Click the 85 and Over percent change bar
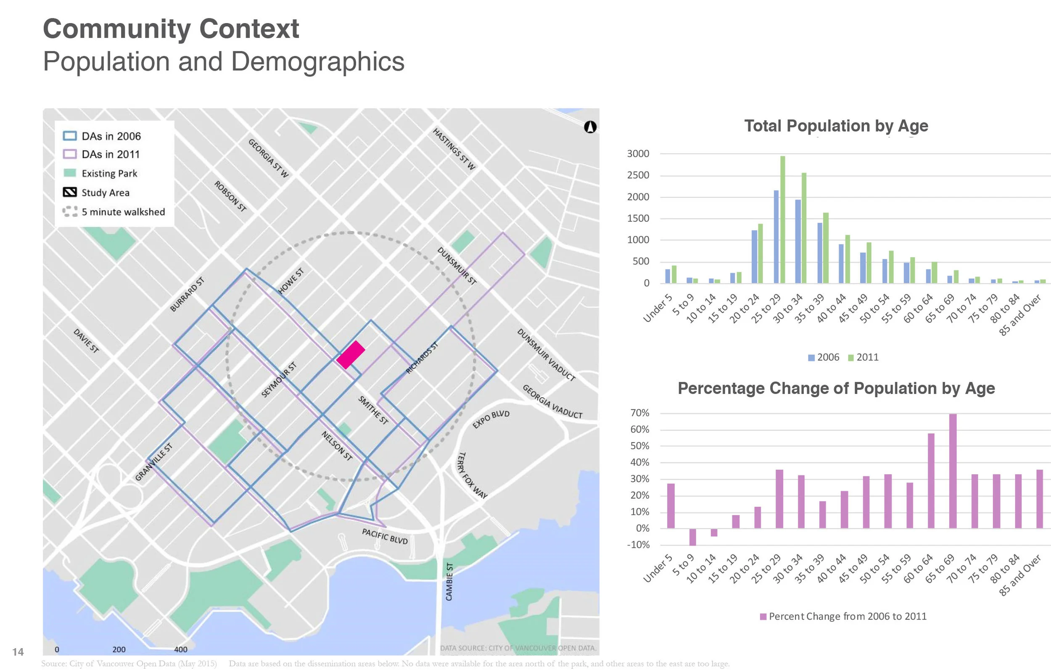Screen dimensions: 1051x670 pos(1040,499)
